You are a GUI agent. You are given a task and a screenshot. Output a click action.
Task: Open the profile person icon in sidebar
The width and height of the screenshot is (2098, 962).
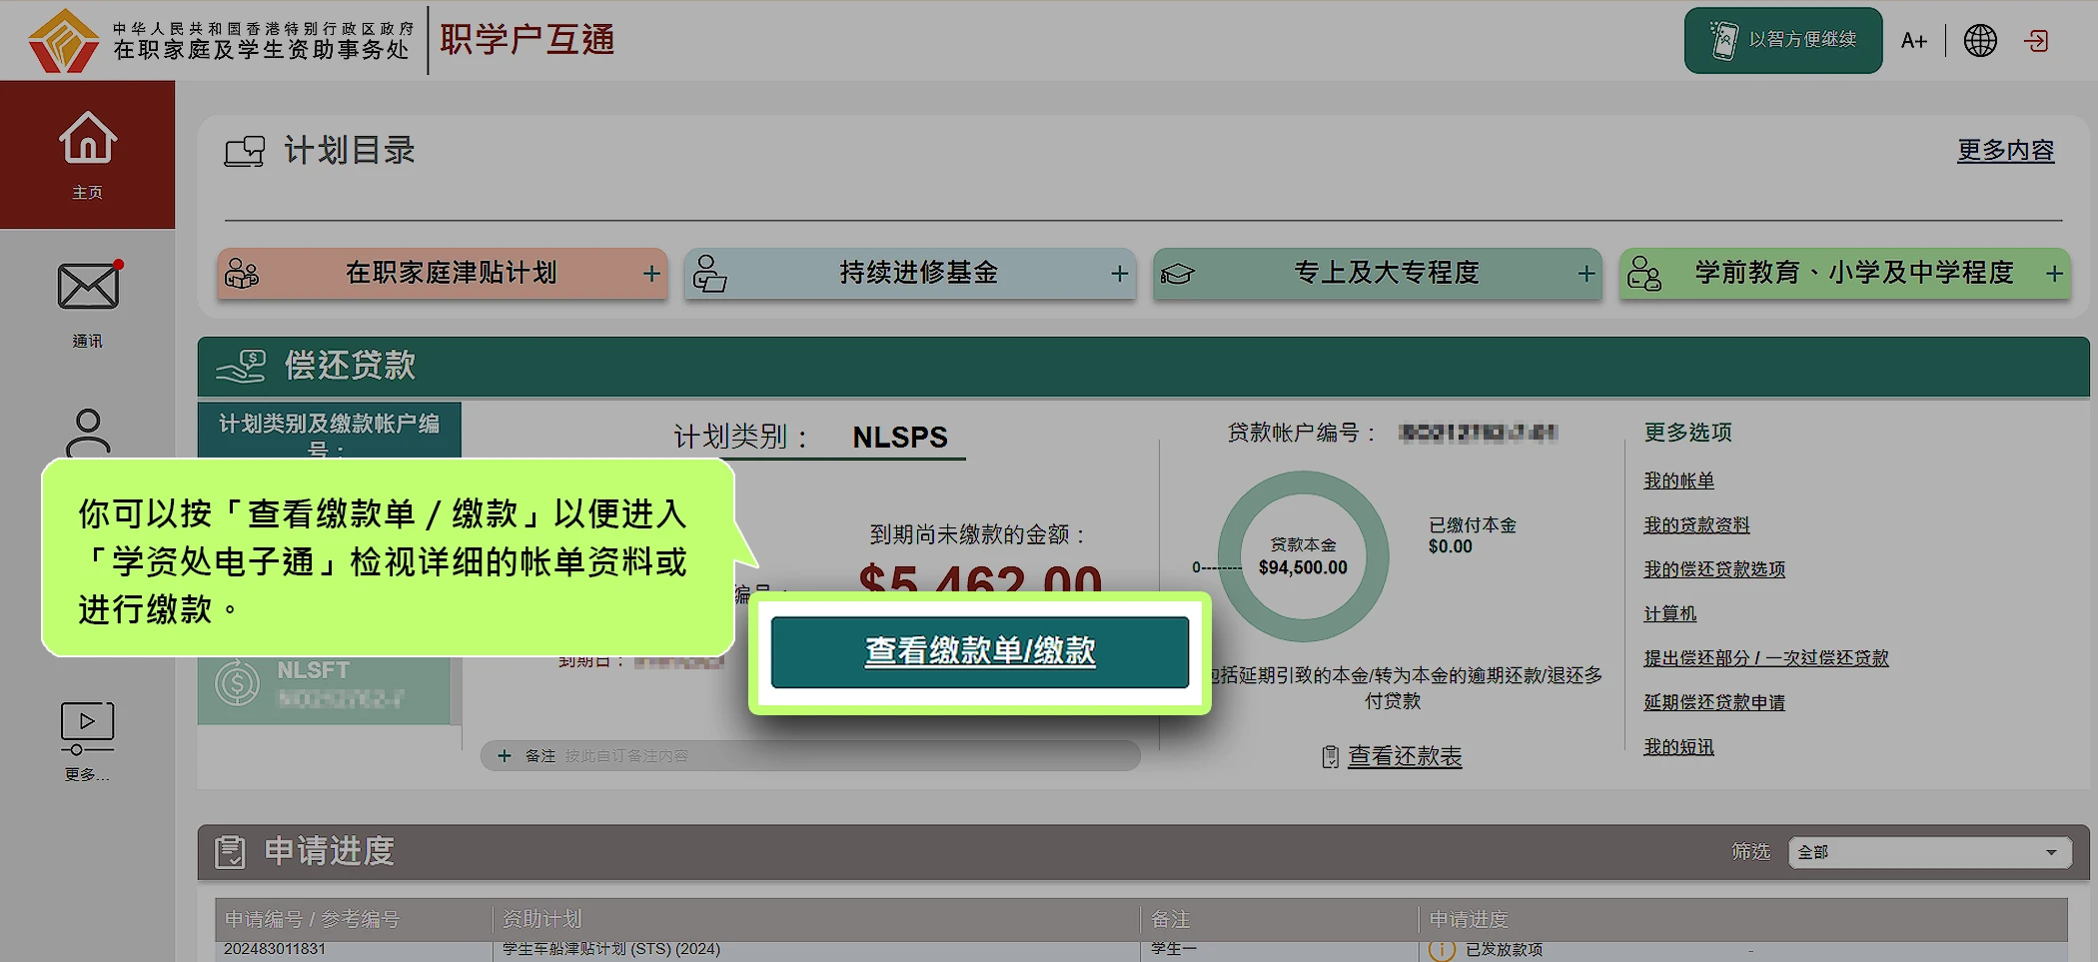pos(88,434)
